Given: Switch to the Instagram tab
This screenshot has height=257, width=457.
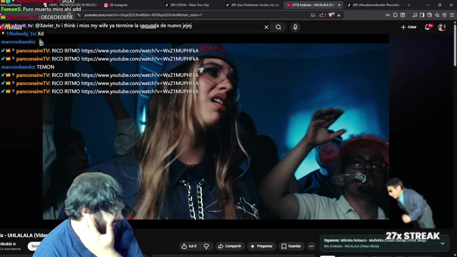Looking at the screenshot, I should click(130, 5).
